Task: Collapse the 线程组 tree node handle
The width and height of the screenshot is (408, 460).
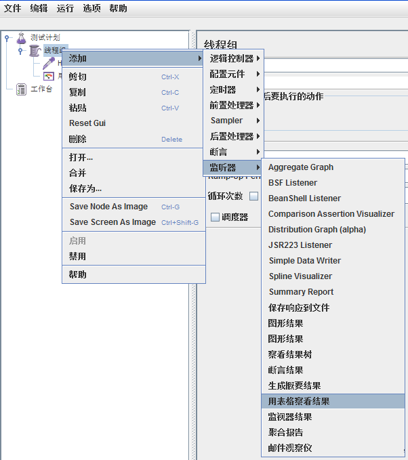Action: click(x=20, y=51)
